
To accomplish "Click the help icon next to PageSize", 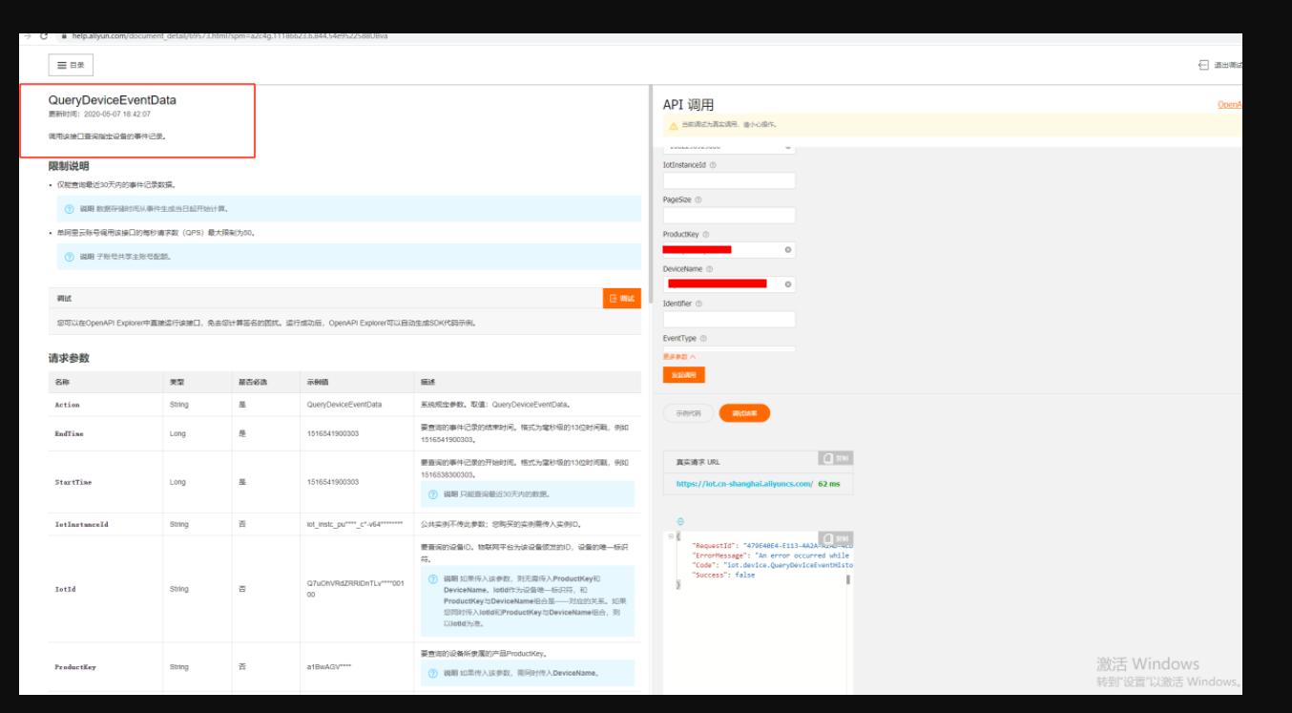I will 698,199.
